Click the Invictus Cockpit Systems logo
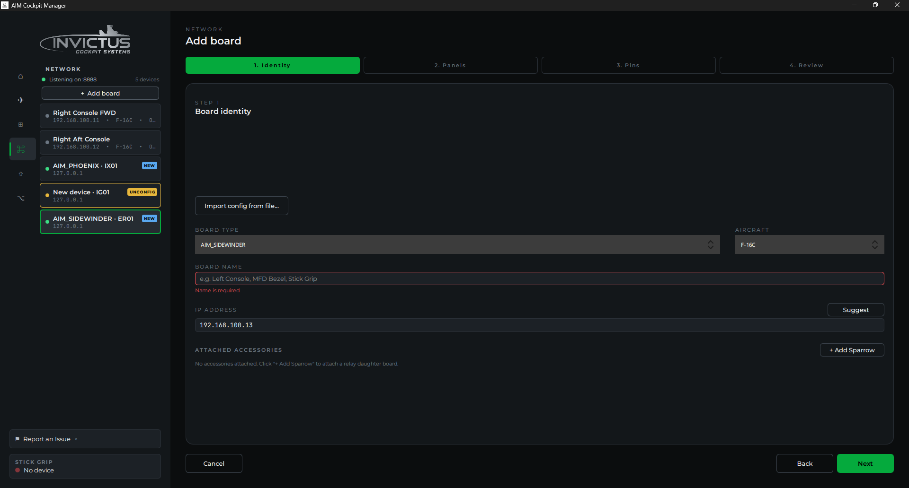This screenshot has height=488, width=909. [x=85, y=40]
